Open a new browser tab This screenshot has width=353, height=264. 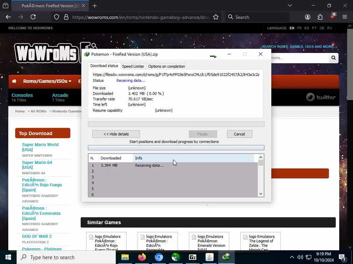(x=94, y=6)
